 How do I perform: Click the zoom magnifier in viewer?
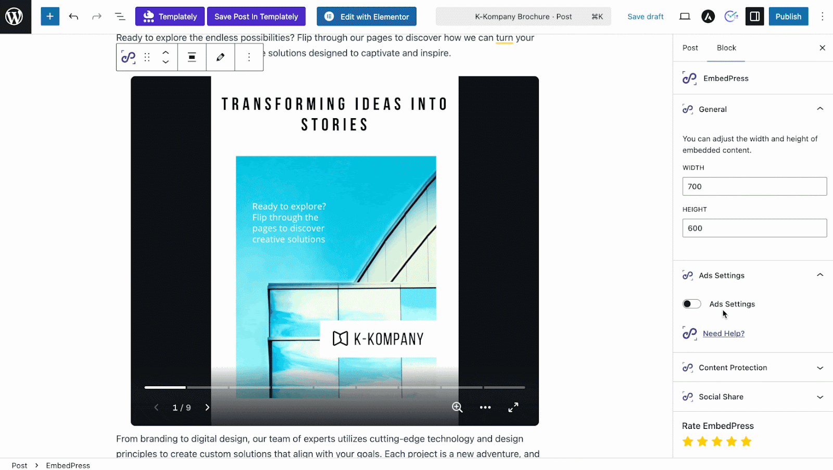pyautogui.click(x=457, y=408)
